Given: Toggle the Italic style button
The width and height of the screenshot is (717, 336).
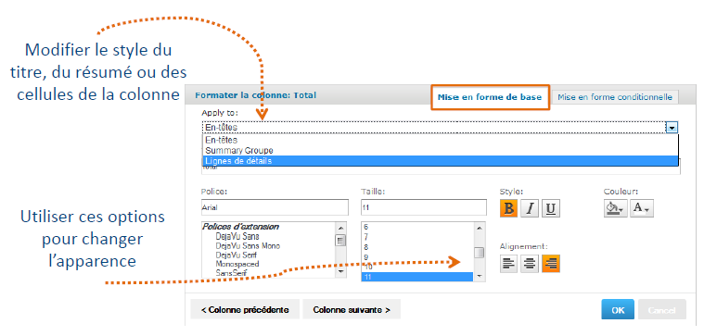Looking at the screenshot, I should tap(530, 208).
